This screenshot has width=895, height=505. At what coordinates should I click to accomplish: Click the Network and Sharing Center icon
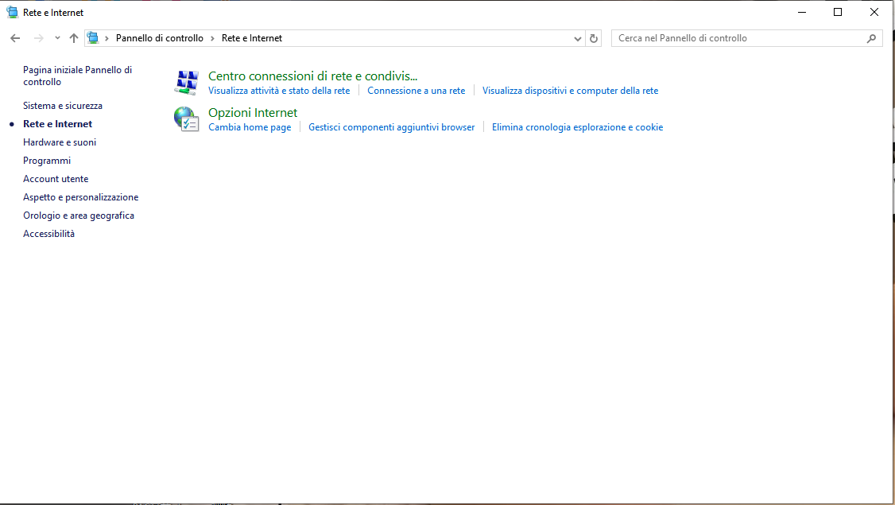point(187,83)
